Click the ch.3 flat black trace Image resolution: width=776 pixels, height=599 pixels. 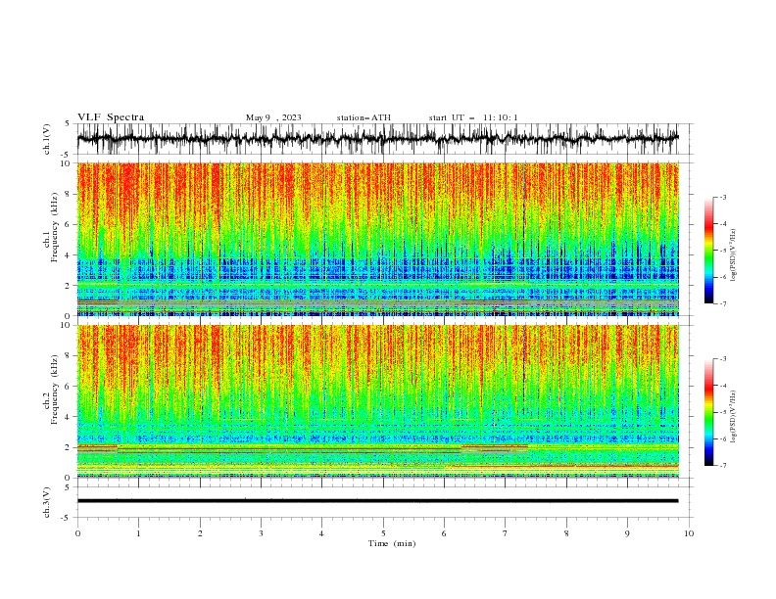(377, 501)
